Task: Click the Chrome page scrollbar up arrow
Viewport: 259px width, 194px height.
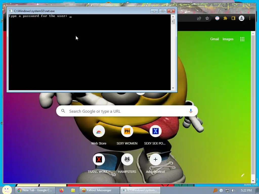Action: [253, 33]
